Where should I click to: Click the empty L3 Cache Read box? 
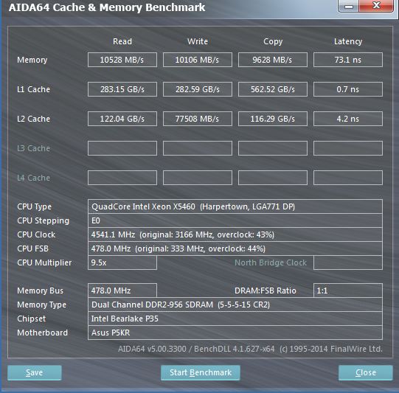tap(122, 148)
